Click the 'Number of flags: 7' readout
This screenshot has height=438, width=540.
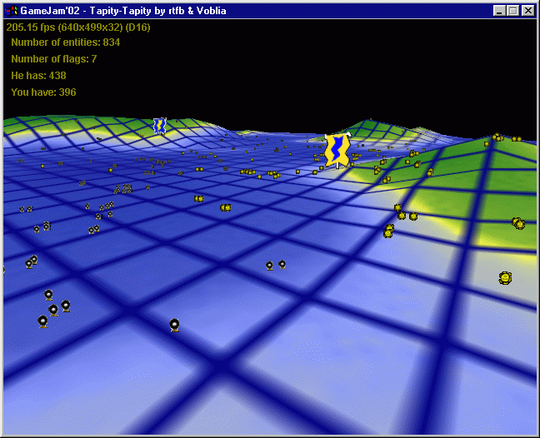pyautogui.click(x=53, y=59)
